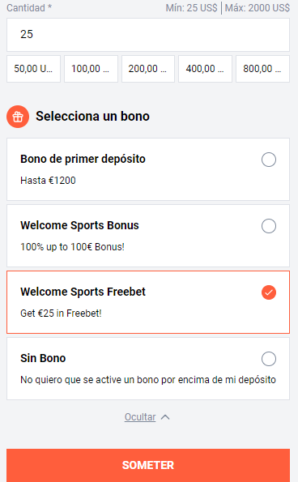Click the orange gift bonus icon
This screenshot has height=482, width=298.
pos(18,117)
